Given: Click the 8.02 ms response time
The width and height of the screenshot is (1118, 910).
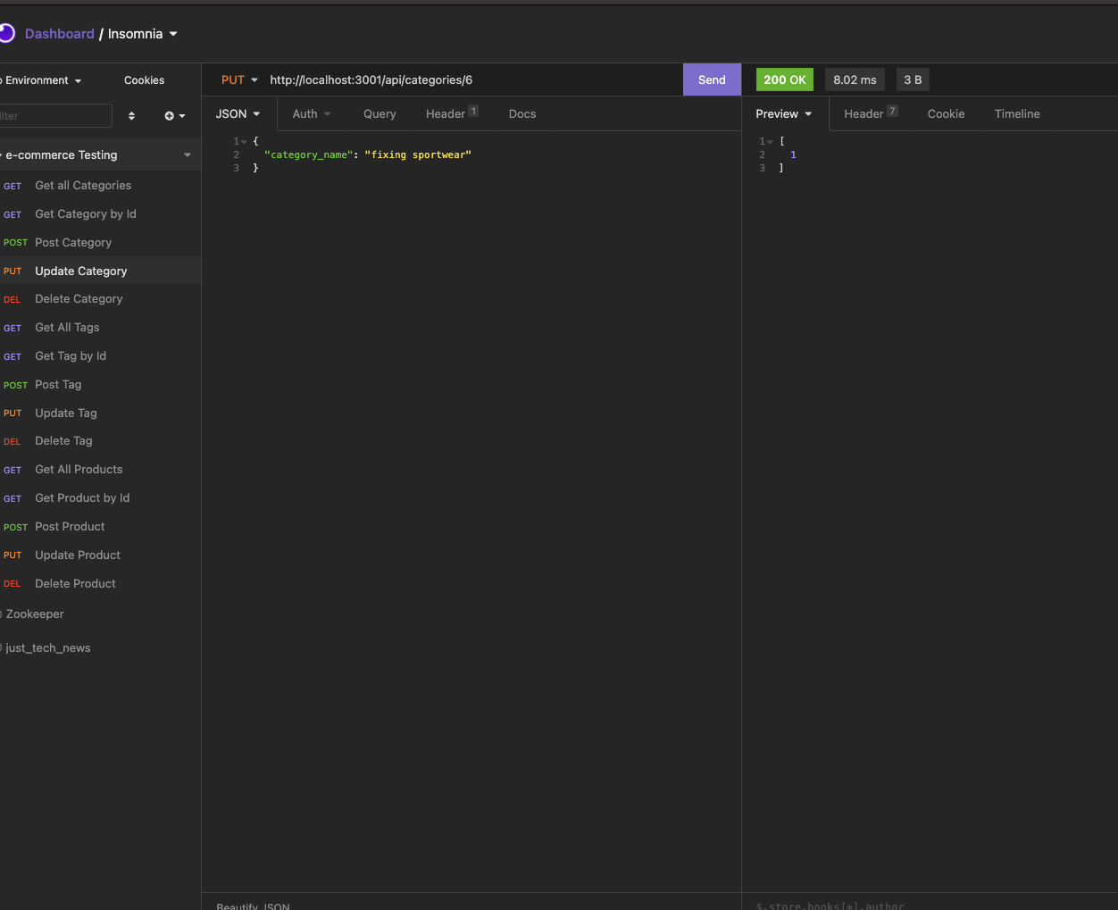Looking at the screenshot, I should 855,80.
